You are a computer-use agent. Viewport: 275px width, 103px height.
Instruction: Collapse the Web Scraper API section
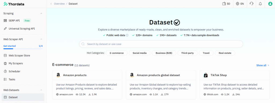coord(41,39)
